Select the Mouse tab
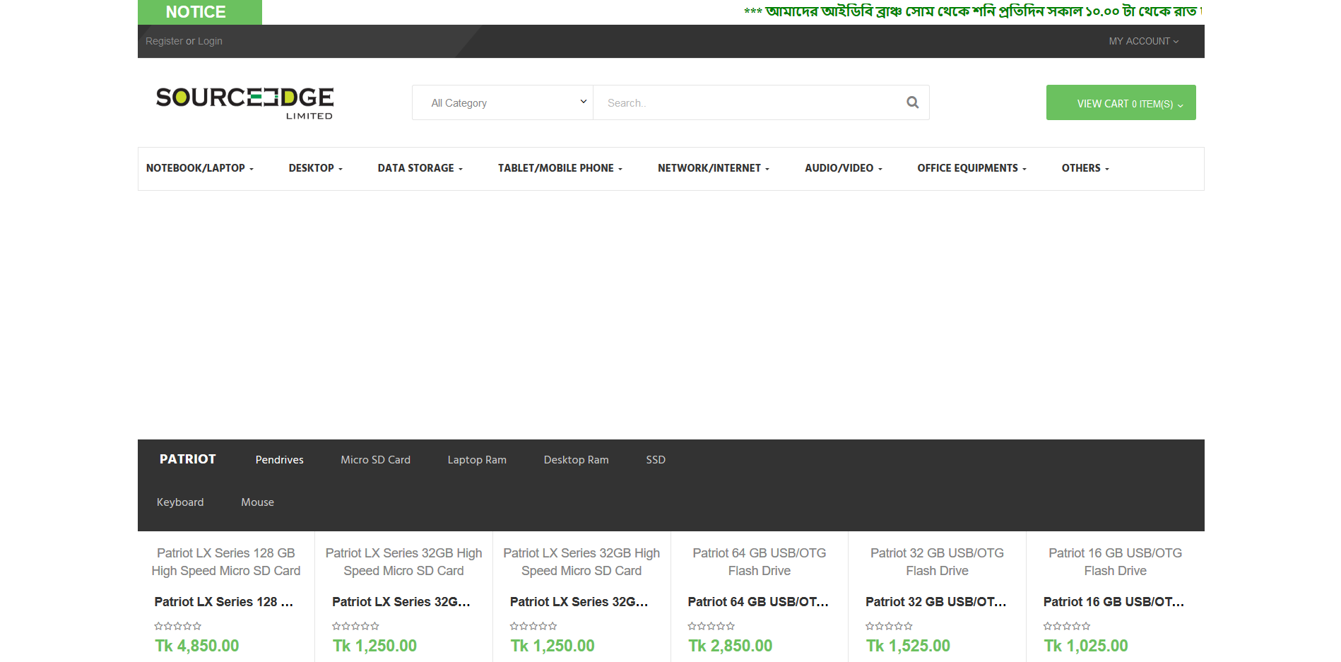 click(x=257, y=502)
